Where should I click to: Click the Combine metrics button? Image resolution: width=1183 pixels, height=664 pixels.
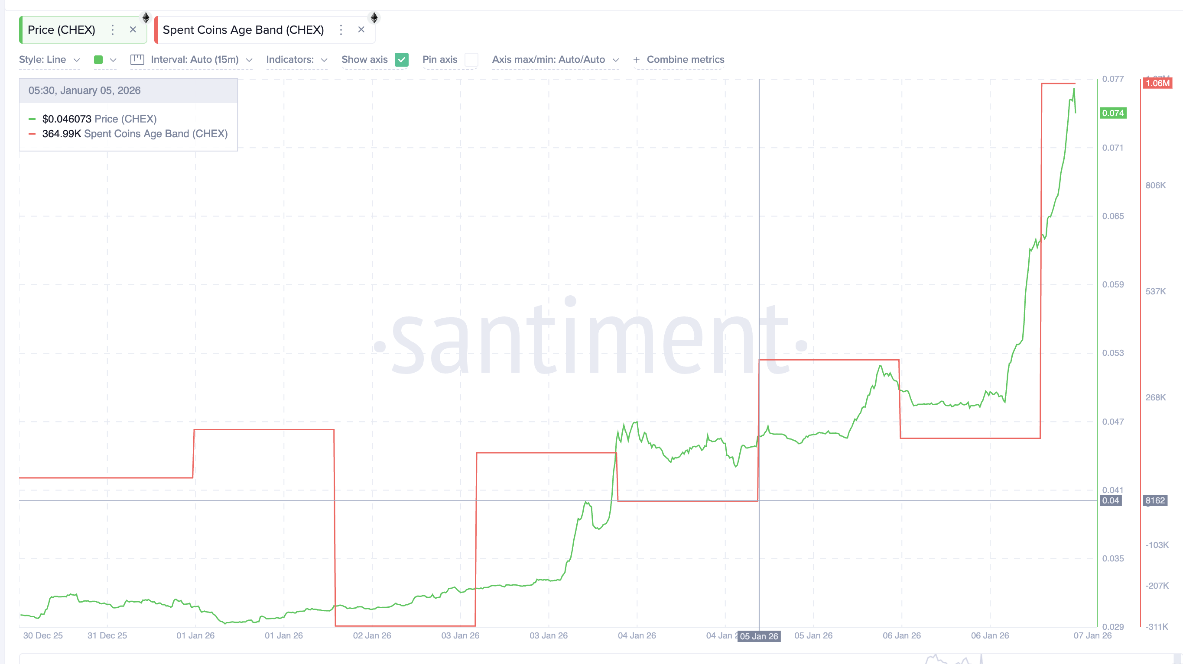685,59
